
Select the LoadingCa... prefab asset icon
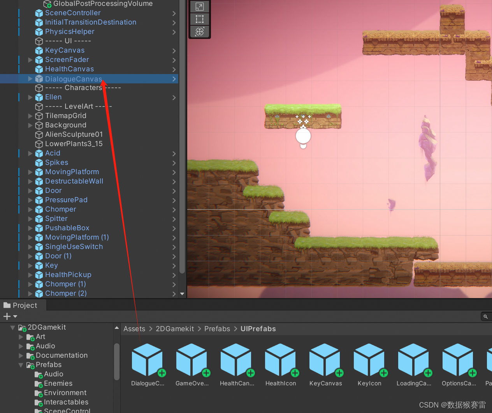(413, 360)
